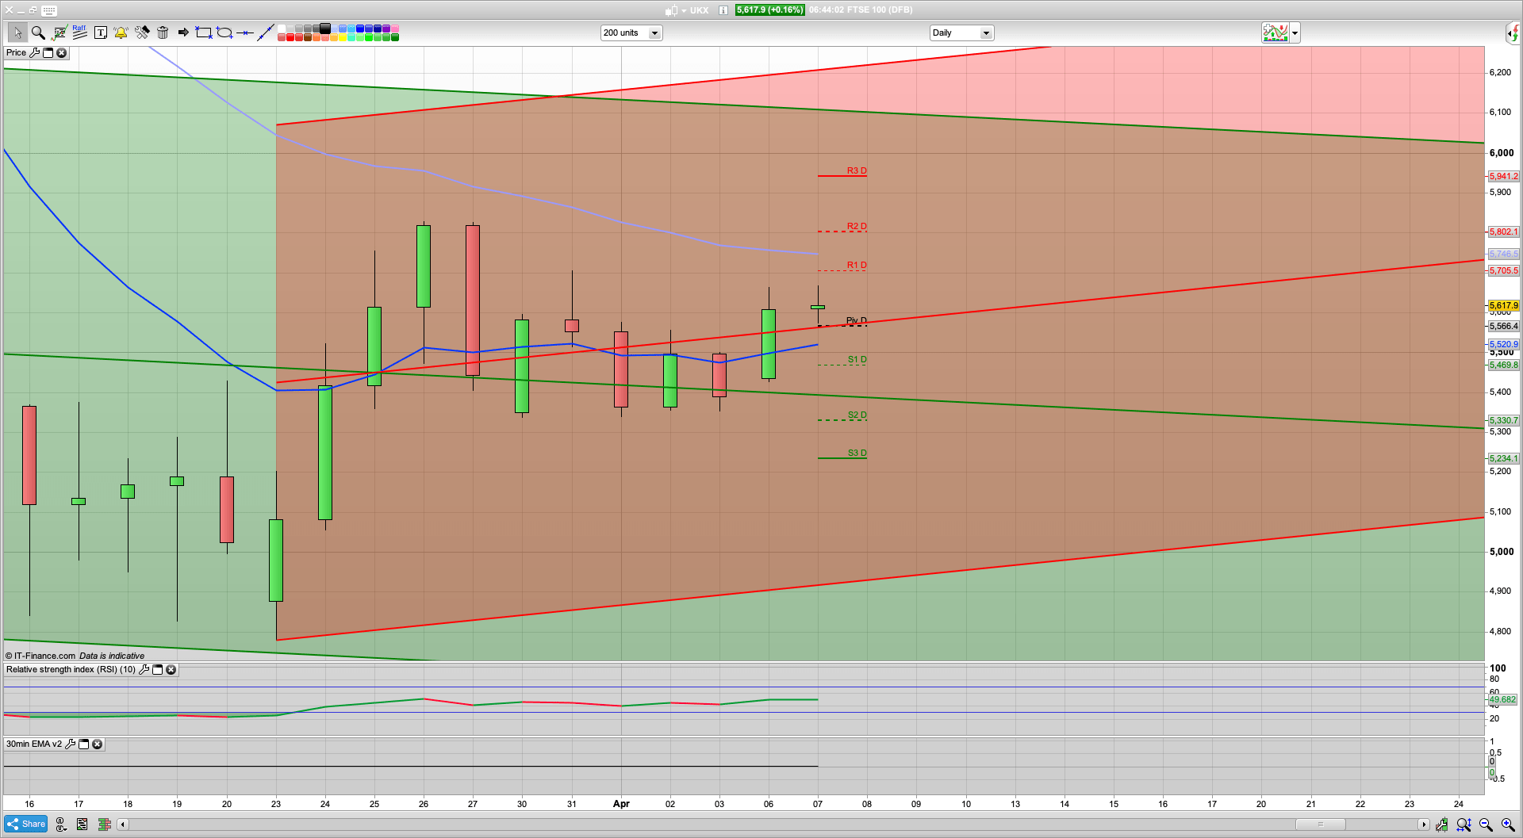Image resolution: width=1523 pixels, height=838 pixels.
Task: Open the chart style dropdown arrow
Action: click(x=1295, y=33)
